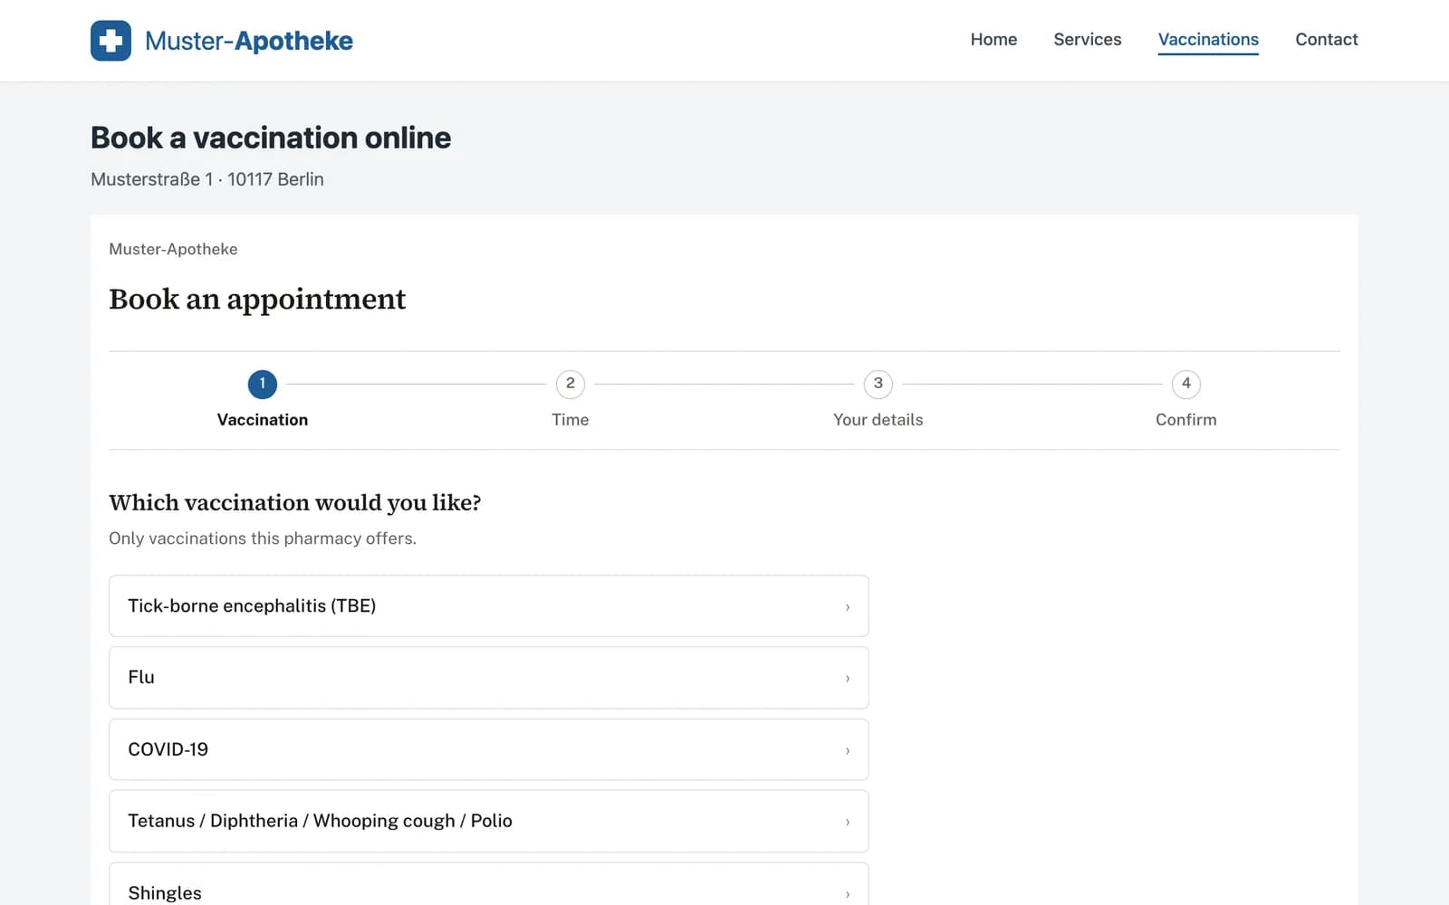Go to the Home nav item
This screenshot has width=1449, height=905.
pyautogui.click(x=993, y=40)
